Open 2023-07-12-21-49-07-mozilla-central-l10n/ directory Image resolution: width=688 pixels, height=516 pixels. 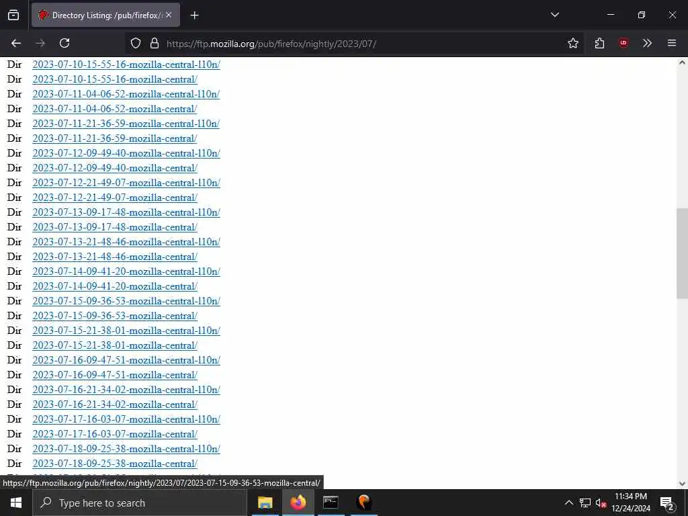coord(126,183)
